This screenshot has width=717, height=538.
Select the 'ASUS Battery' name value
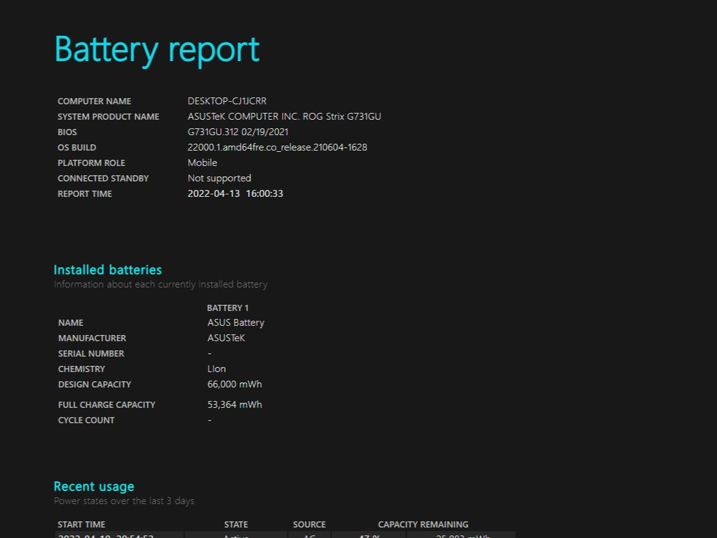tap(236, 323)
